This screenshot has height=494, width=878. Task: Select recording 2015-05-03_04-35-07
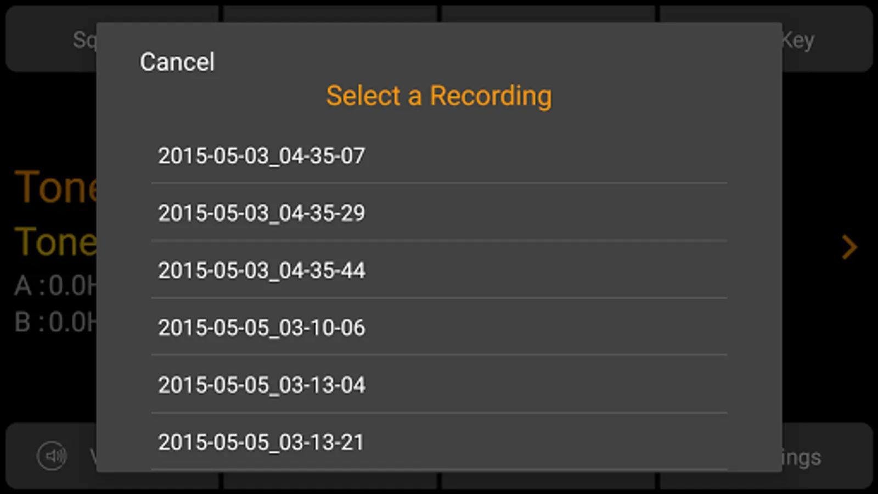[x=261, y=156]
